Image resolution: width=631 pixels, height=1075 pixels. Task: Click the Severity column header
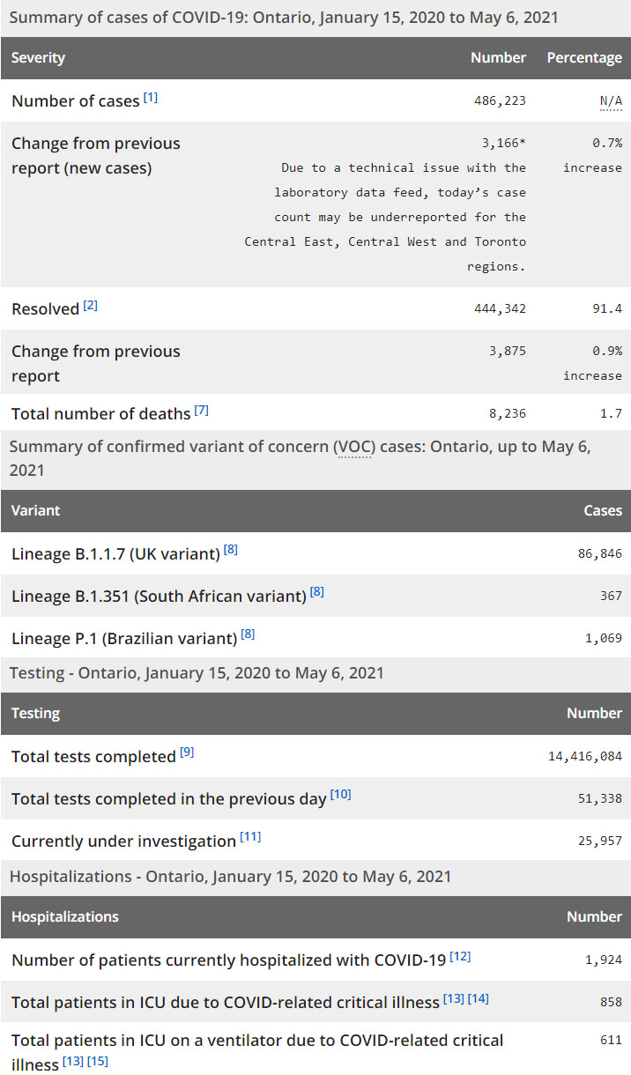click(x=38, y=58)
